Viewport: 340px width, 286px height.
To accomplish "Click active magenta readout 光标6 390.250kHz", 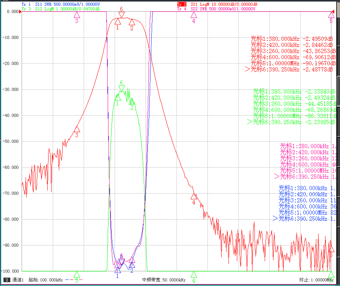I will pyautogui.click(x=305, y=176).
